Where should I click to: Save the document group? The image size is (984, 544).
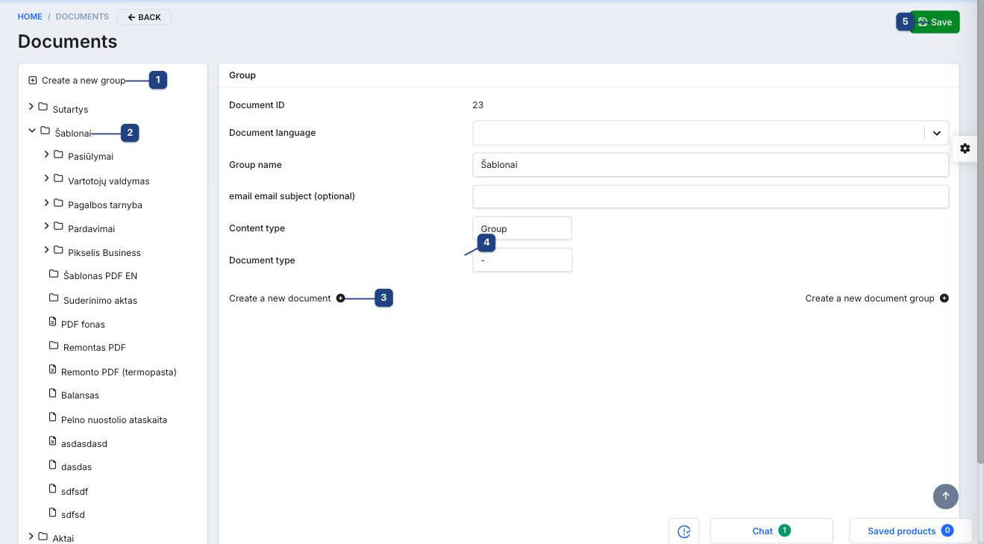tap(935, 22)
